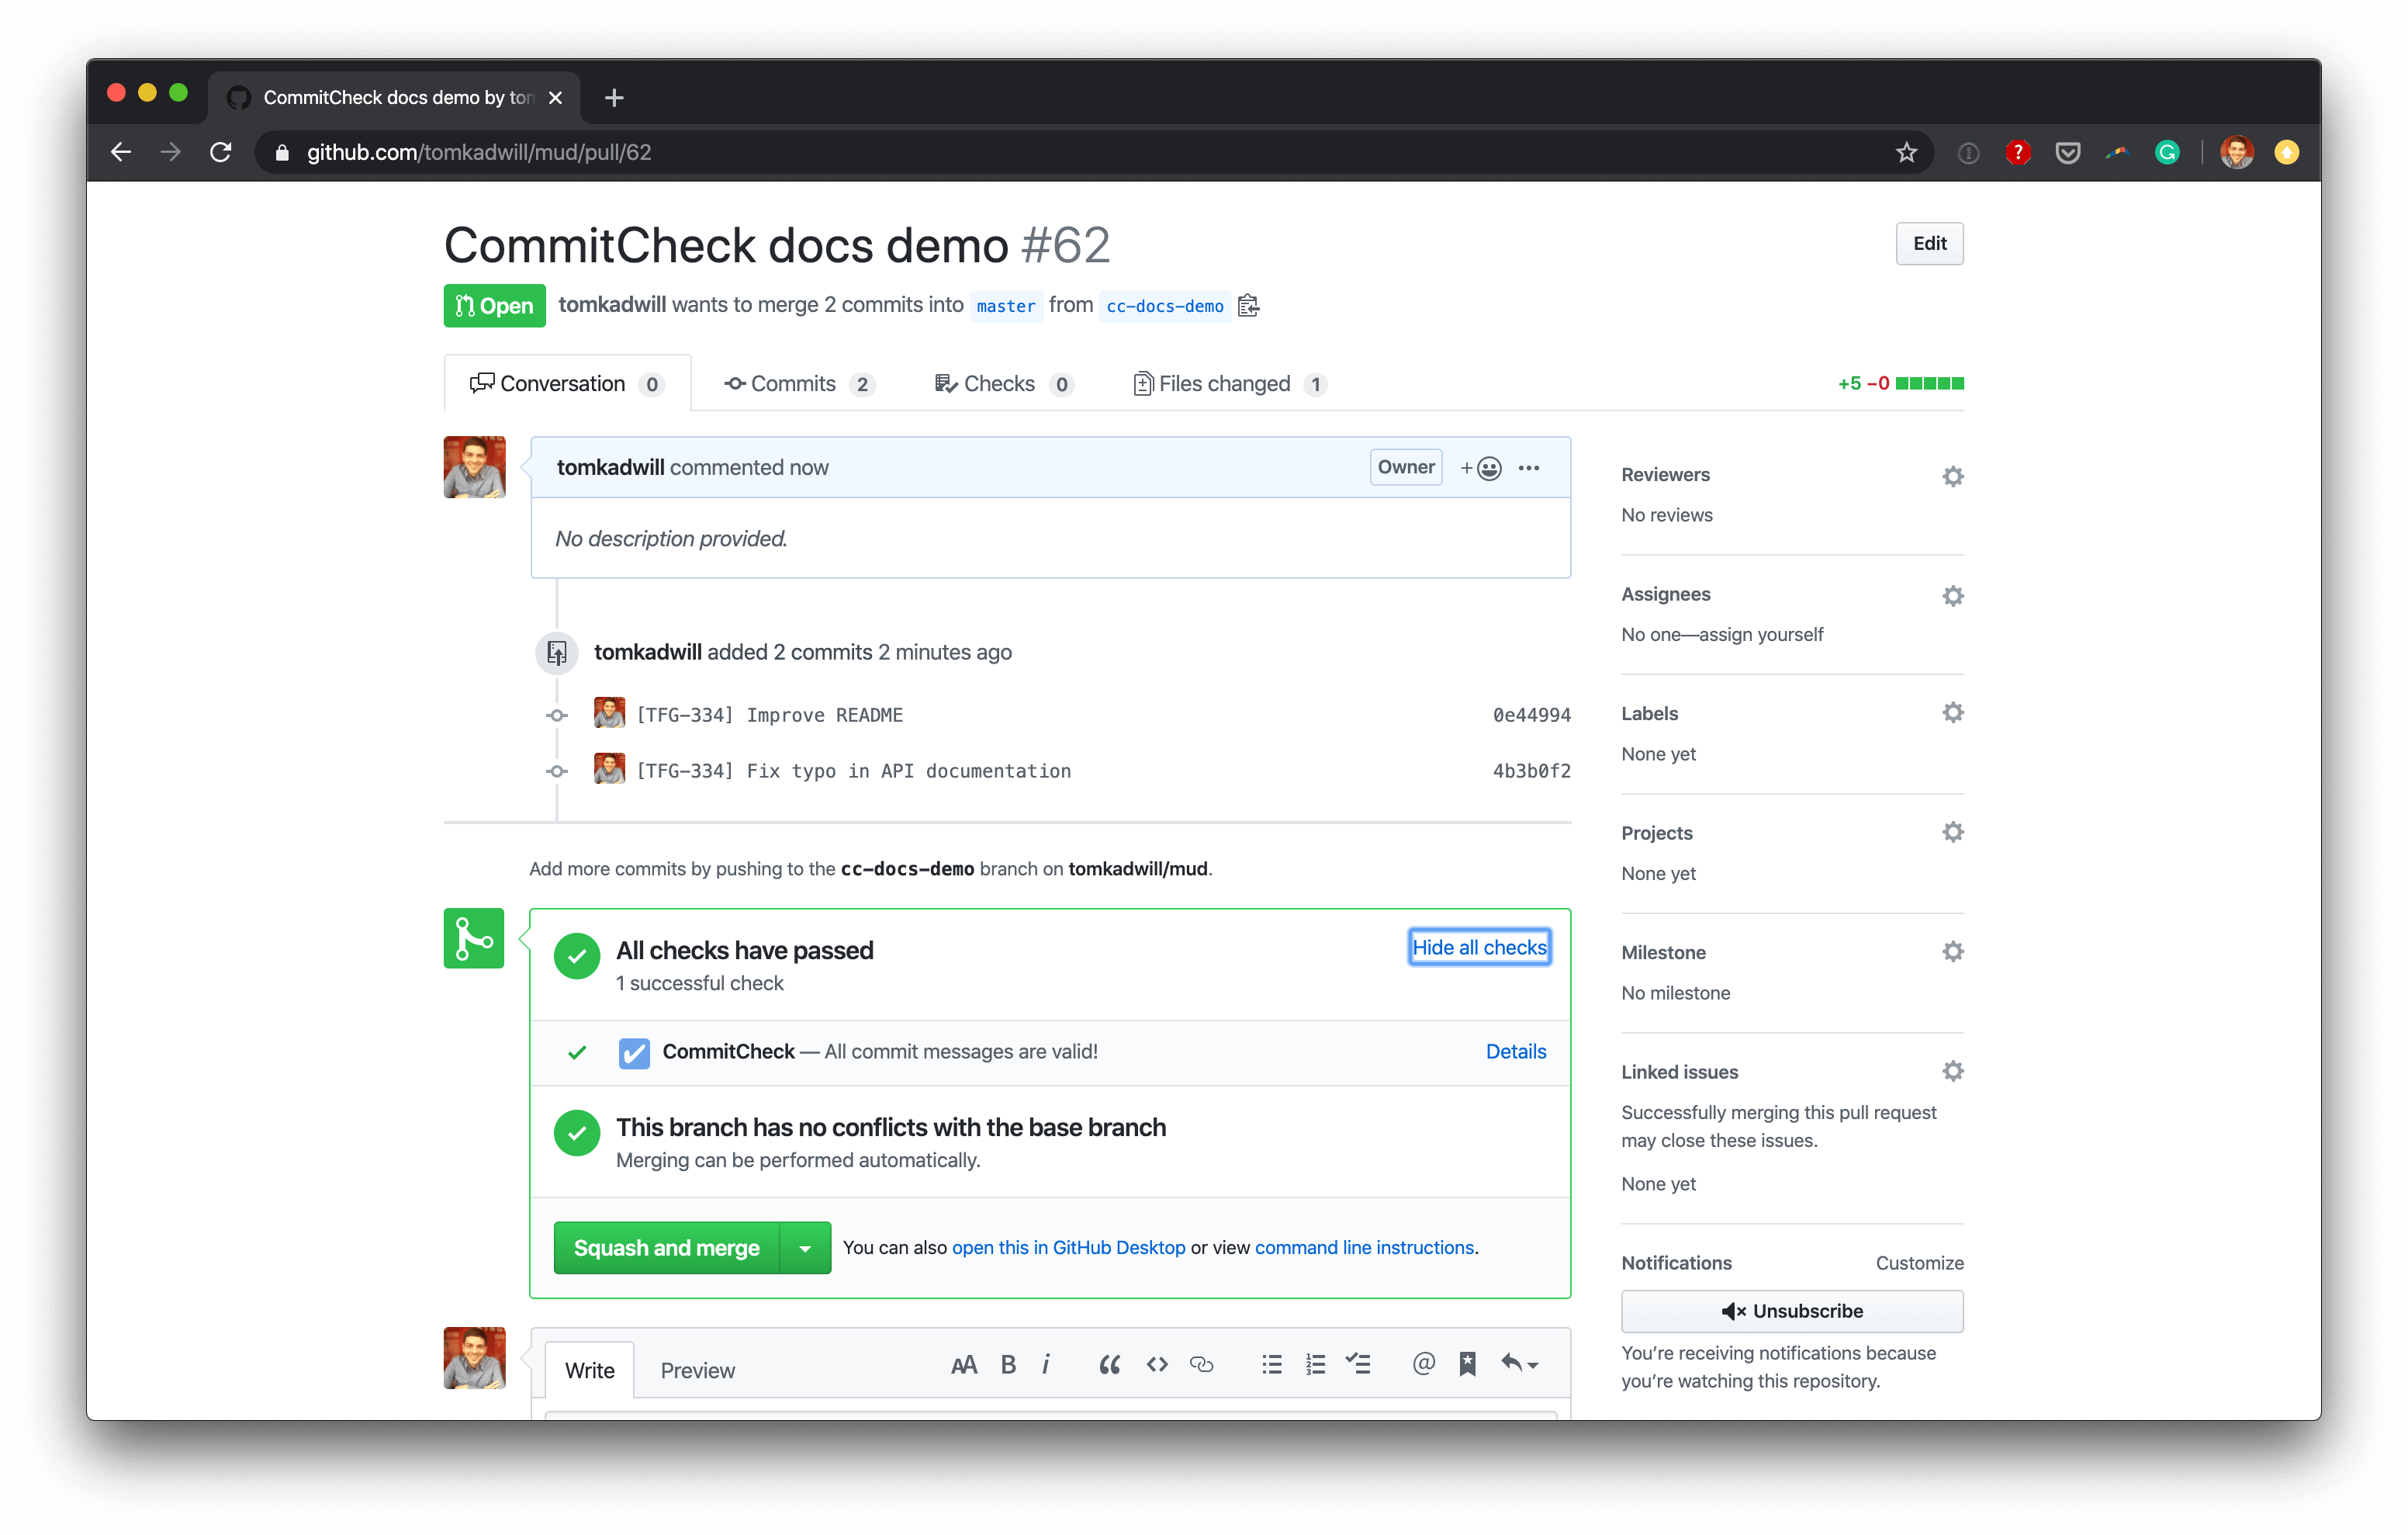Open commit hash 4b3b0f2
Image resolution: width=2408 pixels, height=1535 pixels.
coord(1531,771)
